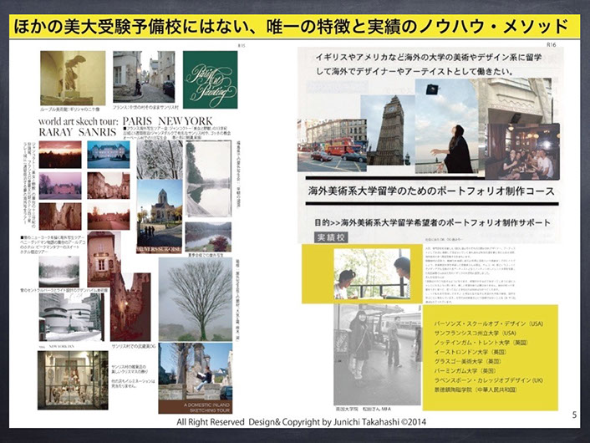Open the French village street photo
This screenshot has width=590, height=443.
[135, 77]
